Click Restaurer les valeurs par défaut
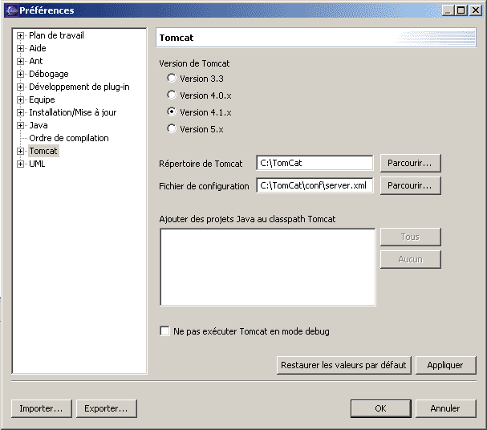The image size is (487, 430). (x=343, y=365)
